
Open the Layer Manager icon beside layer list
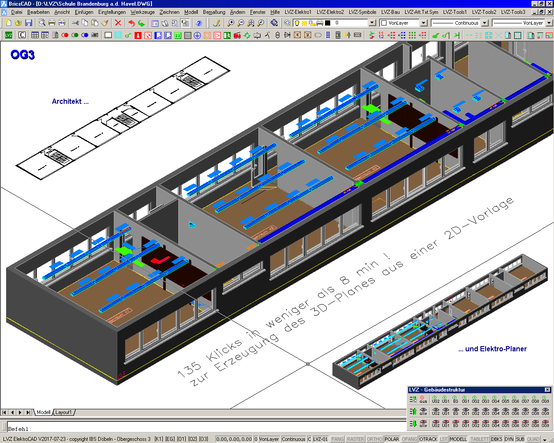287,22
